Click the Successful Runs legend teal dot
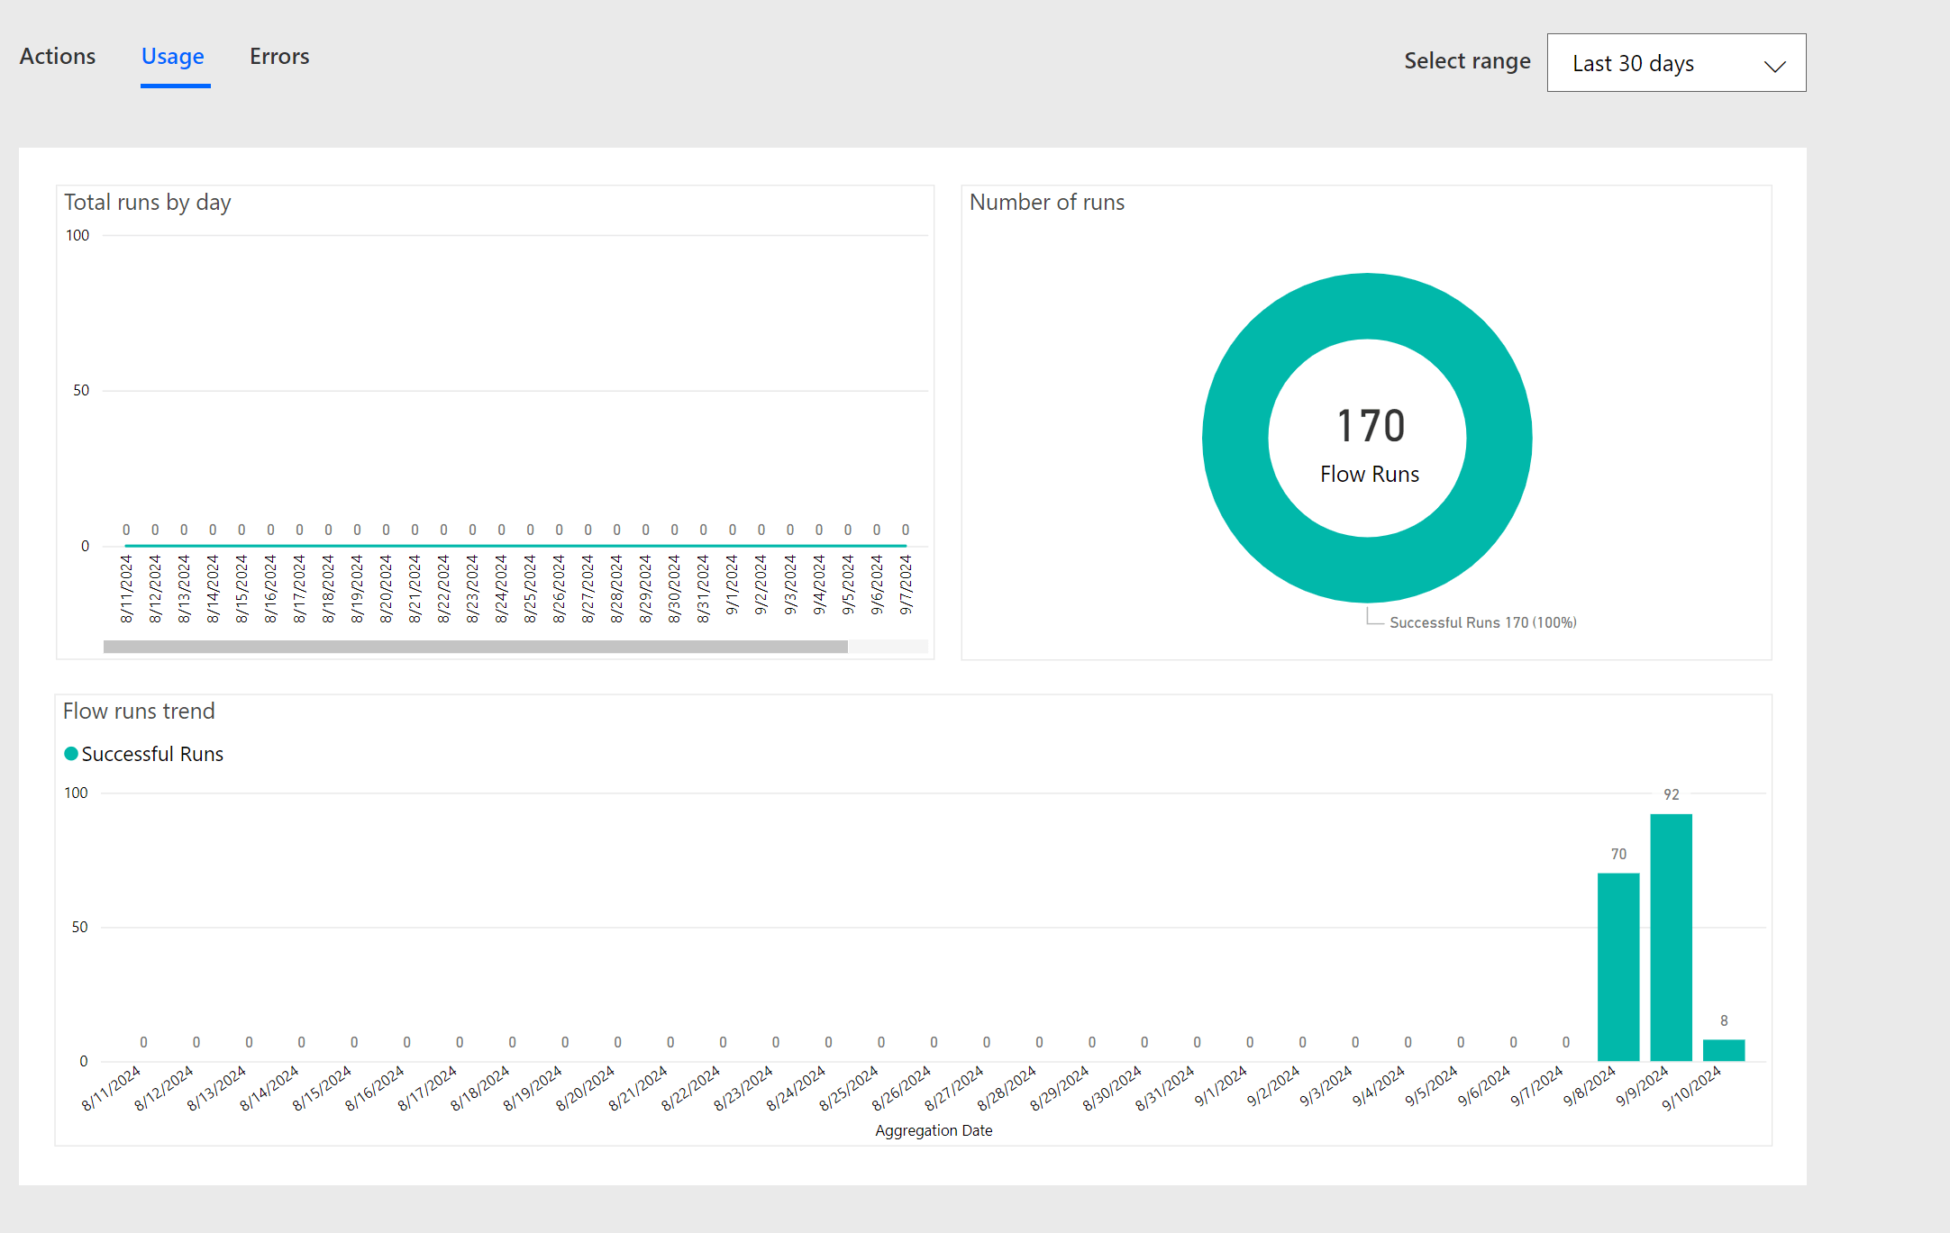The width and height of the screenshot is (1950, 1233). pyautogui.click(x=71, y=754)
